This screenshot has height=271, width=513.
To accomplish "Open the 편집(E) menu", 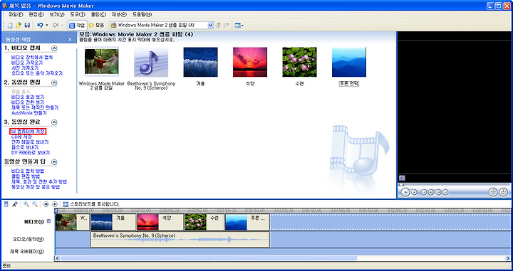I will (x=36, y=14).
